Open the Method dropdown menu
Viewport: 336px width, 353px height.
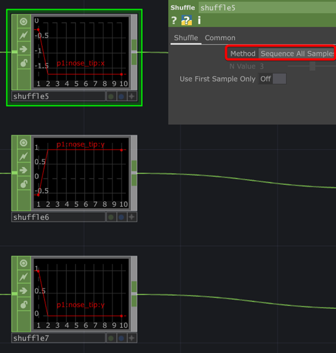[x=296, y=54]
